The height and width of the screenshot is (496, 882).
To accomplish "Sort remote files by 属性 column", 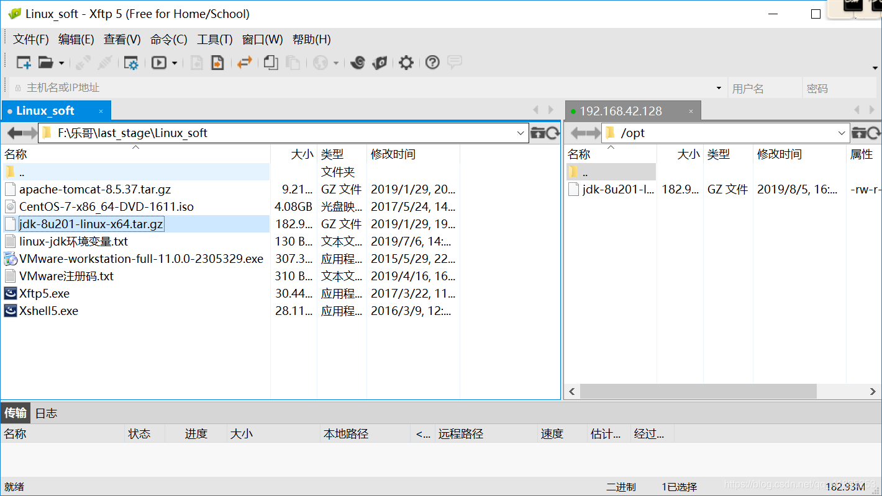I will pyautogui.click(x=864, y=154).
